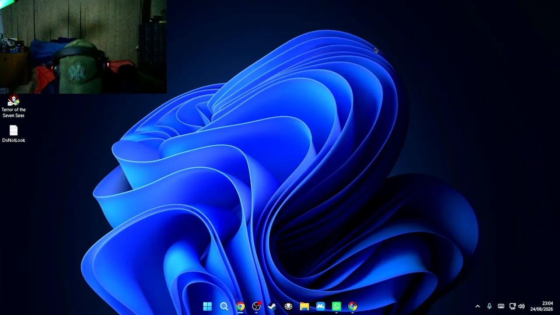Open File Explorer folder icon
560x315 pixels.
point(304,307)
